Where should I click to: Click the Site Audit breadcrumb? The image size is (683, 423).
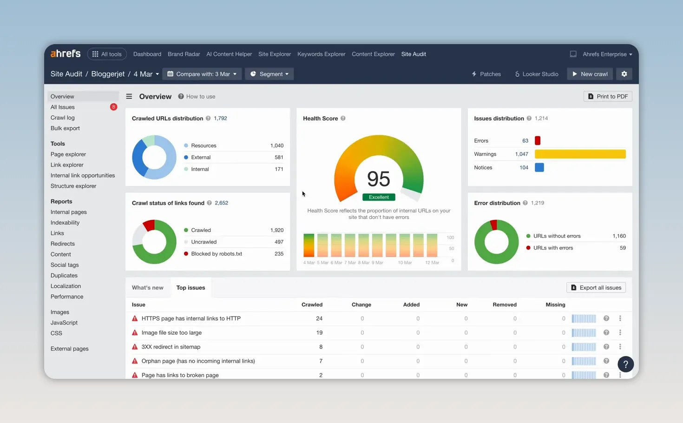pyautogui.click(x=66, y=74)
